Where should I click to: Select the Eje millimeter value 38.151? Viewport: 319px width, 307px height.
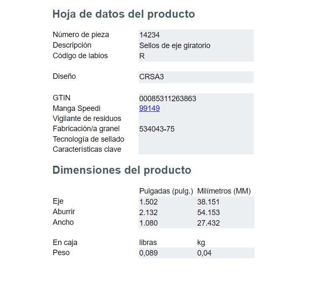coord(208,202)
